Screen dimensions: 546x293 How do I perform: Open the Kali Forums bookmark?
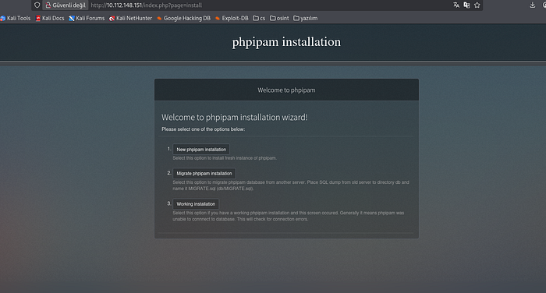click(x=87, y=18)
